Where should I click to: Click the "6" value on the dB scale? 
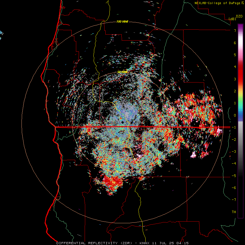click(x=235, y=43)
